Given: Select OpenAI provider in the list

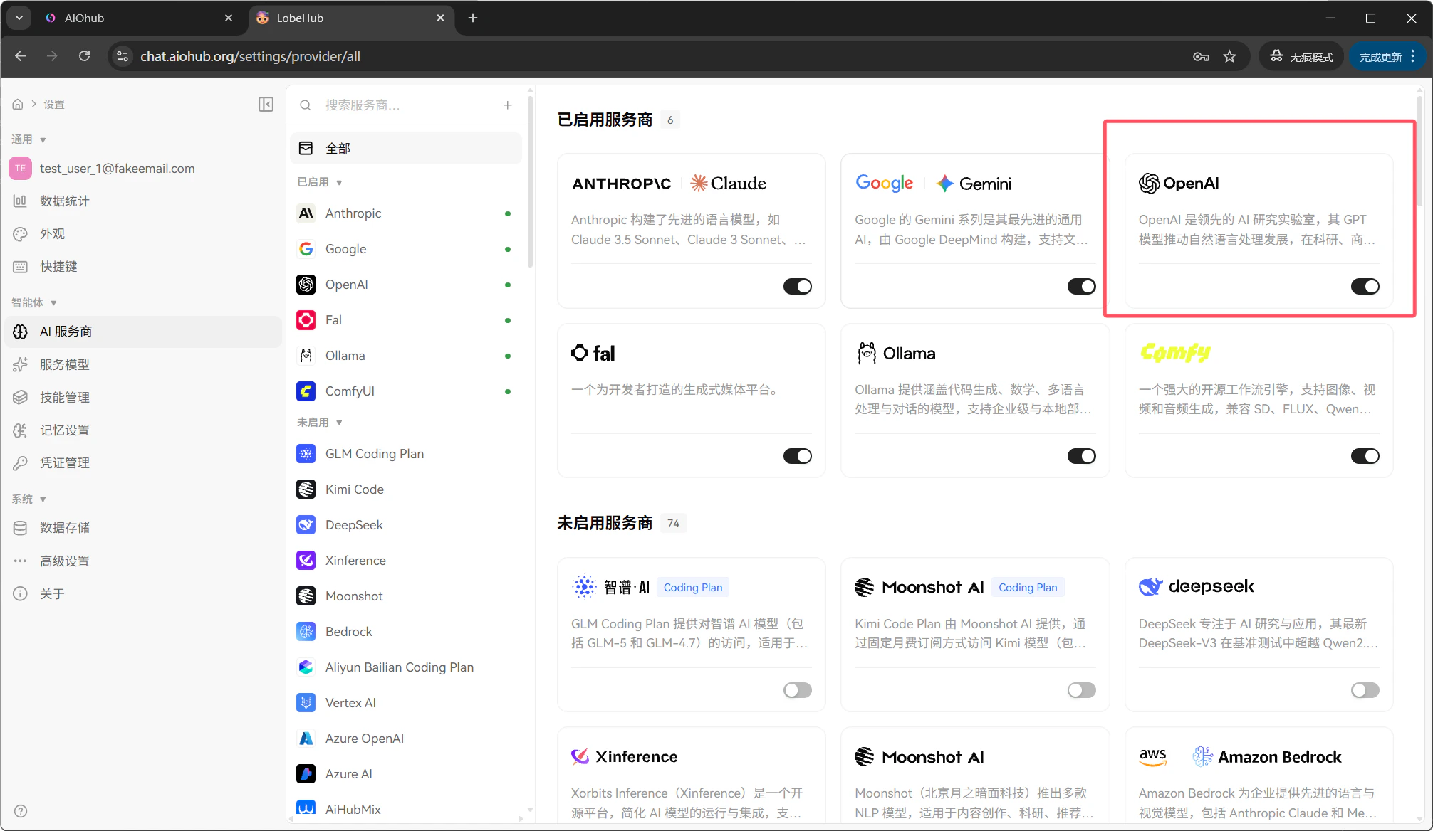Looking at the screenshot, I should 406,285.
